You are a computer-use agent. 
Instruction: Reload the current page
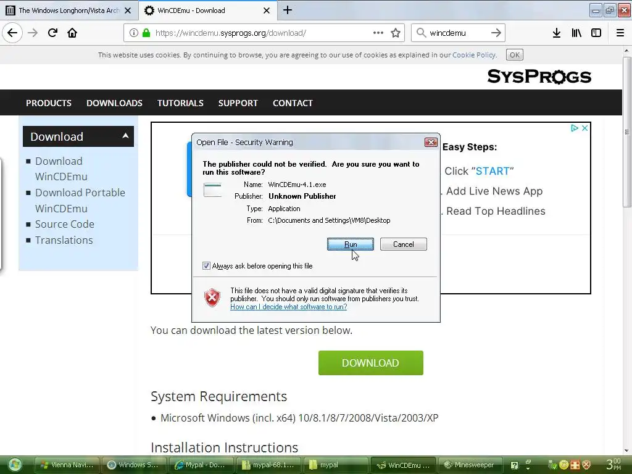(52, 33)
